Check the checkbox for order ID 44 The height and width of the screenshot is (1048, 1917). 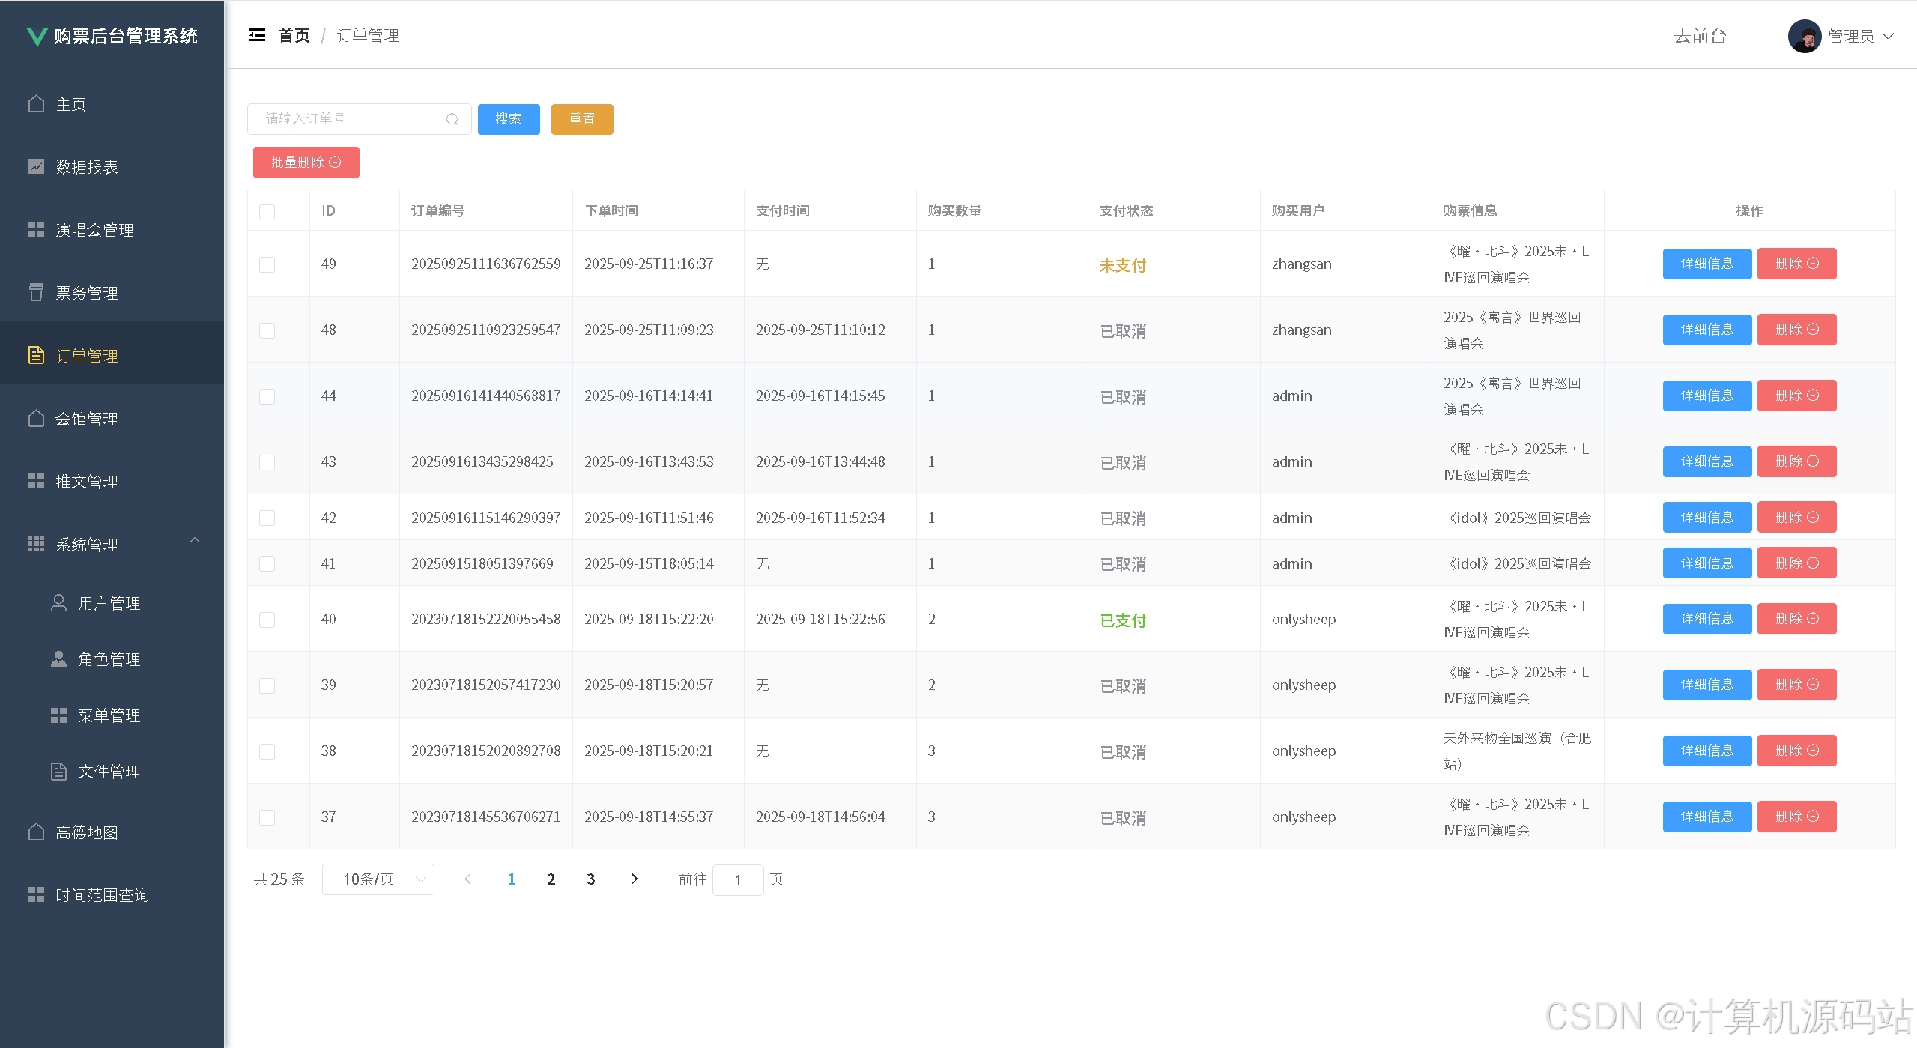(267, 396)
